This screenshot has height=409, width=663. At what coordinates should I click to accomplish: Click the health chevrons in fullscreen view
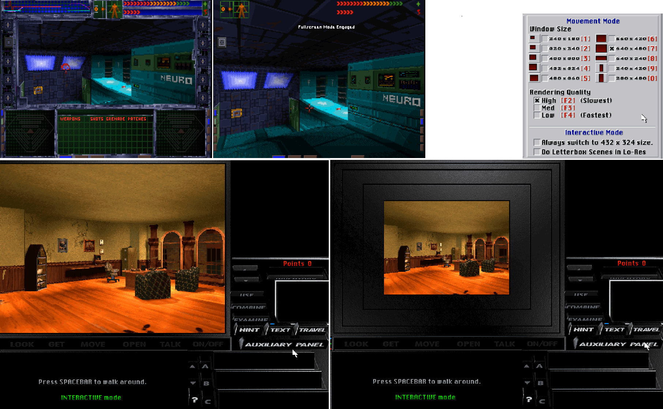coord(369,4)
